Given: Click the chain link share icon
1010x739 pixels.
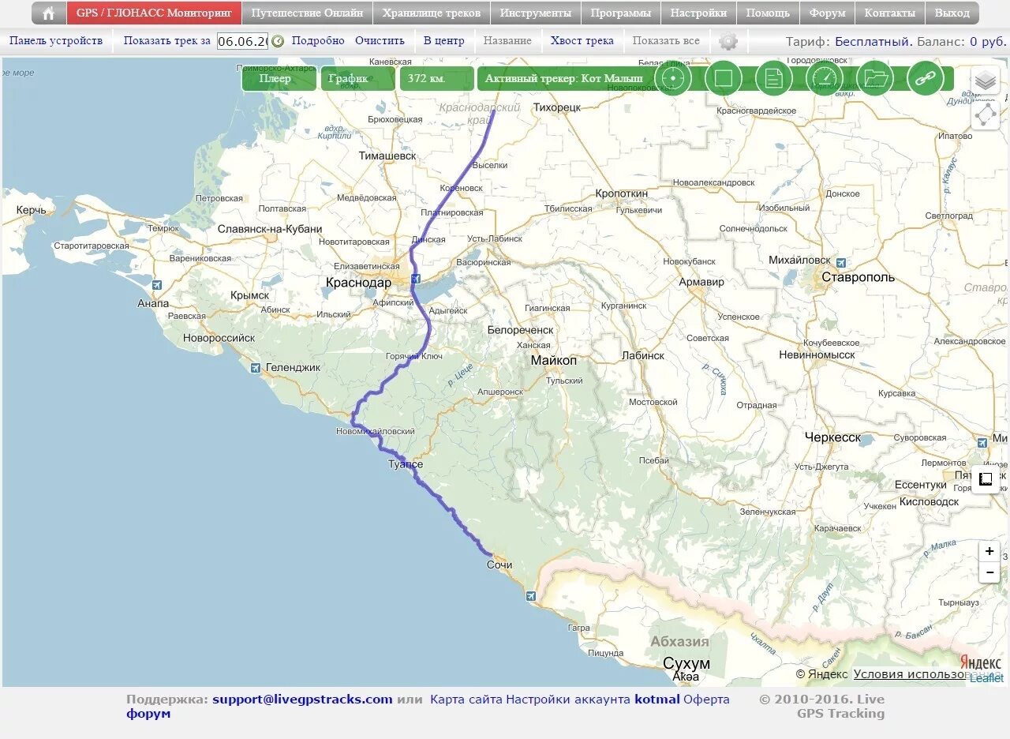Looking at the screenshot, I should coord(926,78).
